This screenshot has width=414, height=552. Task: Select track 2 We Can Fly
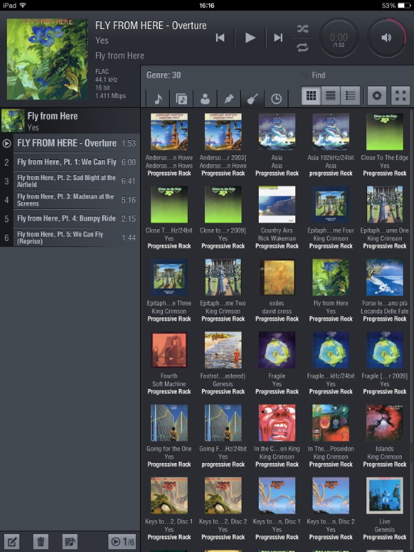[x=70, y=162]
